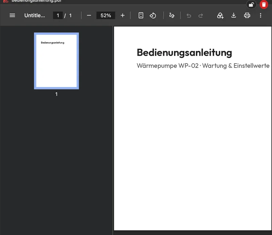The height and width of the screenshot is (235, 272).
Task: Select the page 1 thumbnail
Action: coord(56,61)
